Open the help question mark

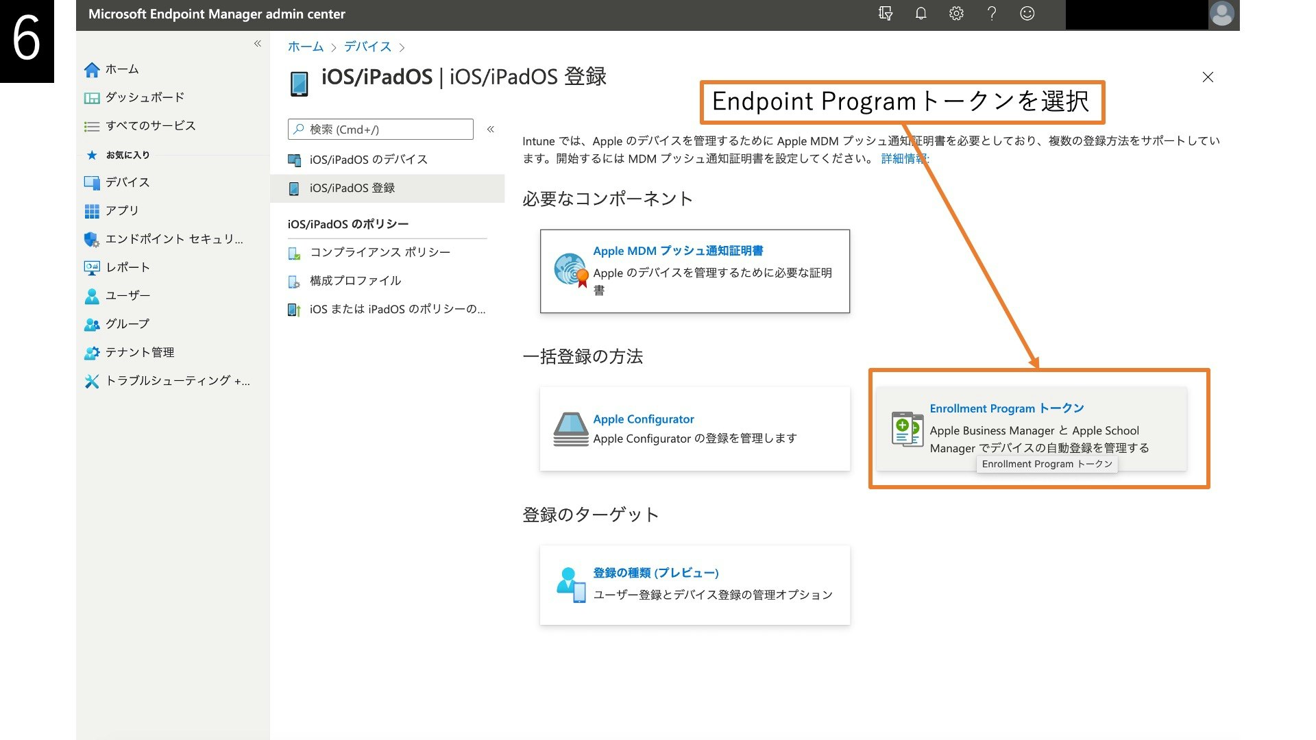tap(992, 14)
